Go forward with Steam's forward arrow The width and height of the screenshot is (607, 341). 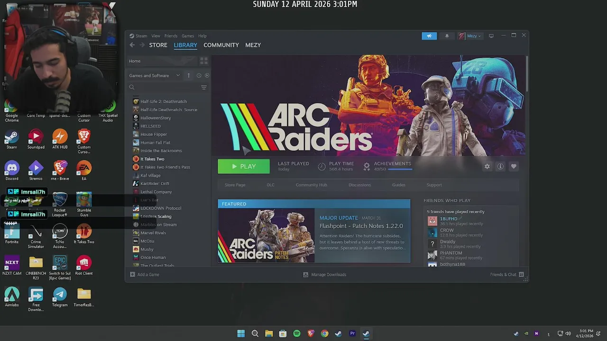point(142,45)
